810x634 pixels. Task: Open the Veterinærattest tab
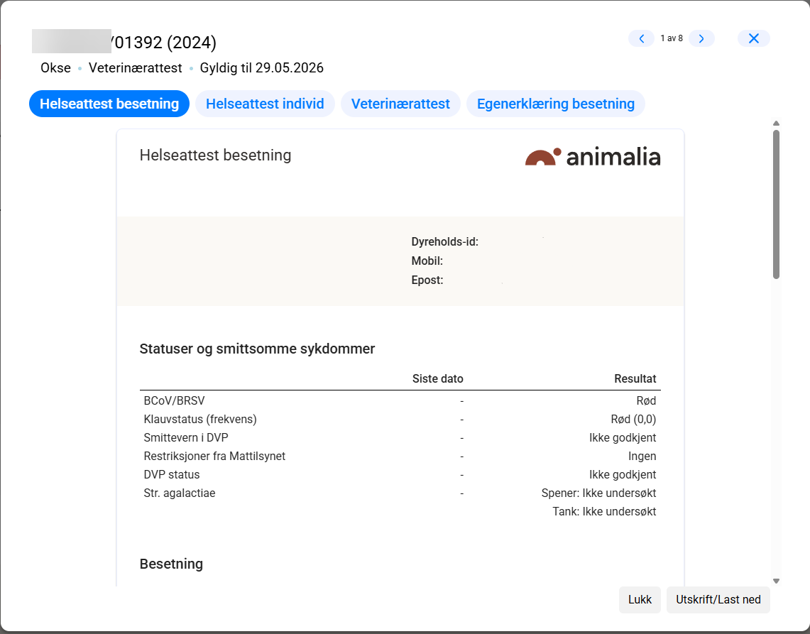click(x=400, y=104)
